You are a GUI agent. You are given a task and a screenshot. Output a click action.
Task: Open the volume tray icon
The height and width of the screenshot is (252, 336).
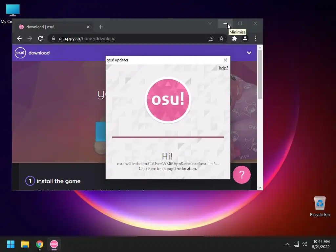(x=304, y=244)
